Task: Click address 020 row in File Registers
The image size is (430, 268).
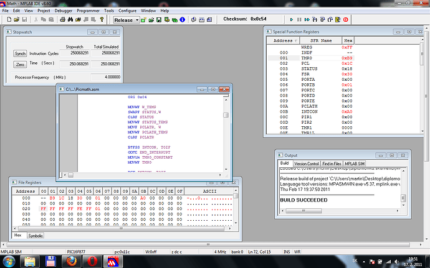Action: [122, 208]
